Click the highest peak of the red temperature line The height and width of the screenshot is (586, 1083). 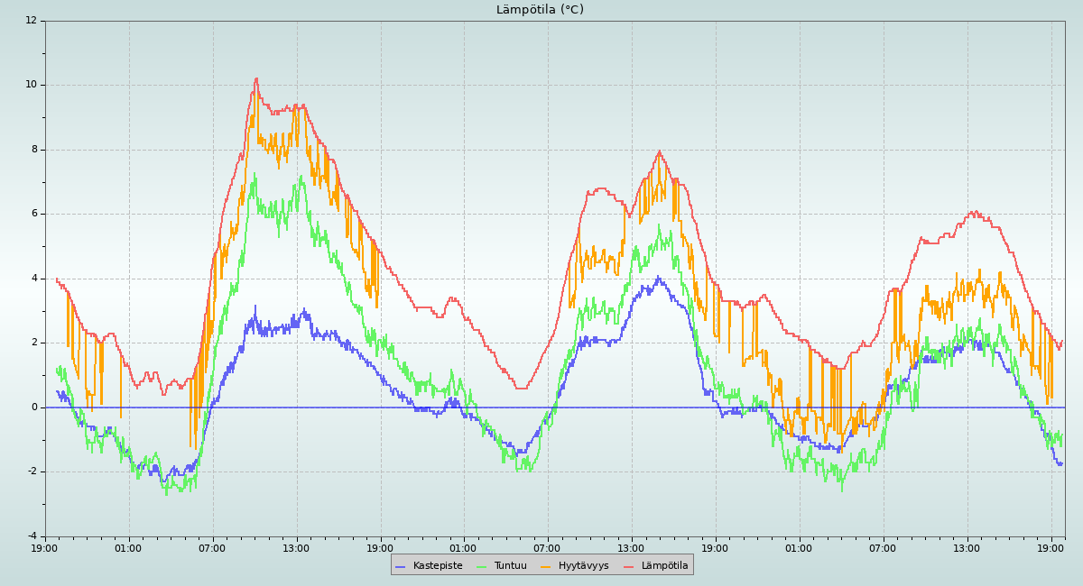click(256, 78)
